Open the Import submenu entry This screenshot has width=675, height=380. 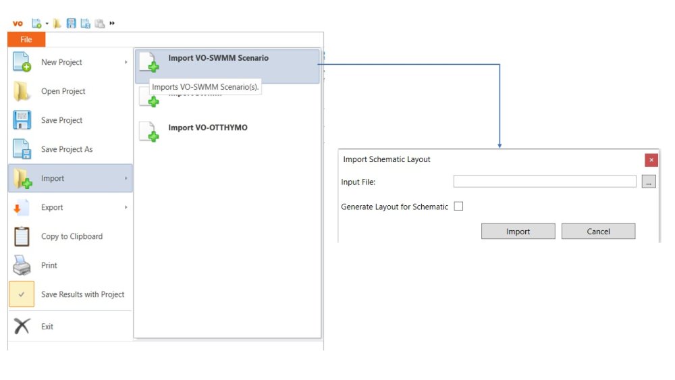(x=70, y=178)
